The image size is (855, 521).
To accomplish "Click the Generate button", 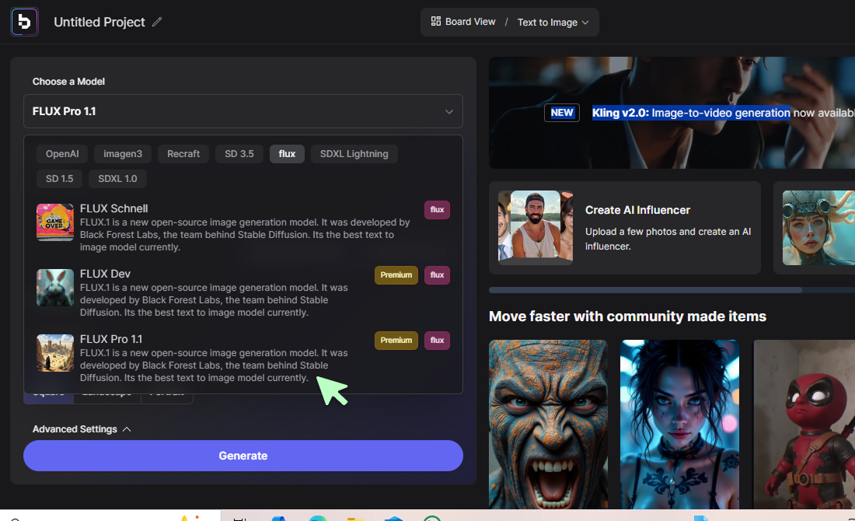I will click(x=243, y=456).
